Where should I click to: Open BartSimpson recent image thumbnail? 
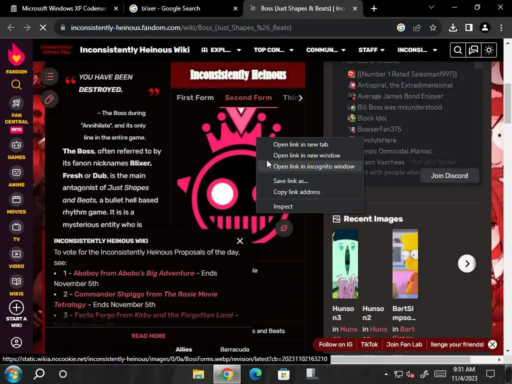click(x=405, y=264)
